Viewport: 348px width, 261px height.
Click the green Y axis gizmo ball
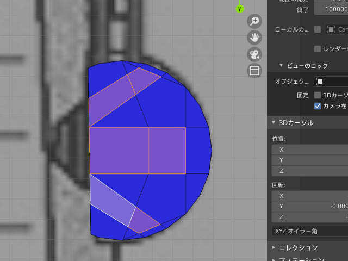239,9
